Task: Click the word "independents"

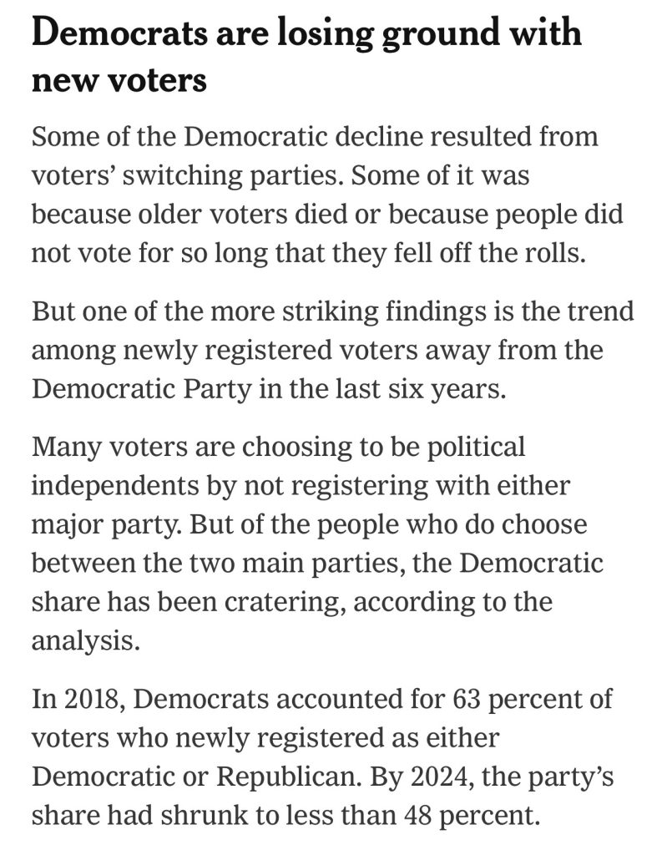Action: point(114,485)
